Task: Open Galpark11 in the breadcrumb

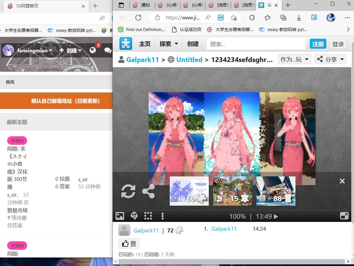Action: [142, 59]
